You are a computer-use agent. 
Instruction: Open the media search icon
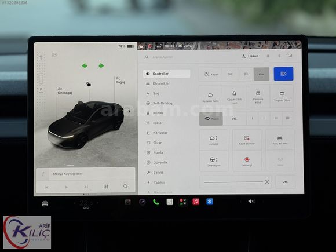coord(126,187)
